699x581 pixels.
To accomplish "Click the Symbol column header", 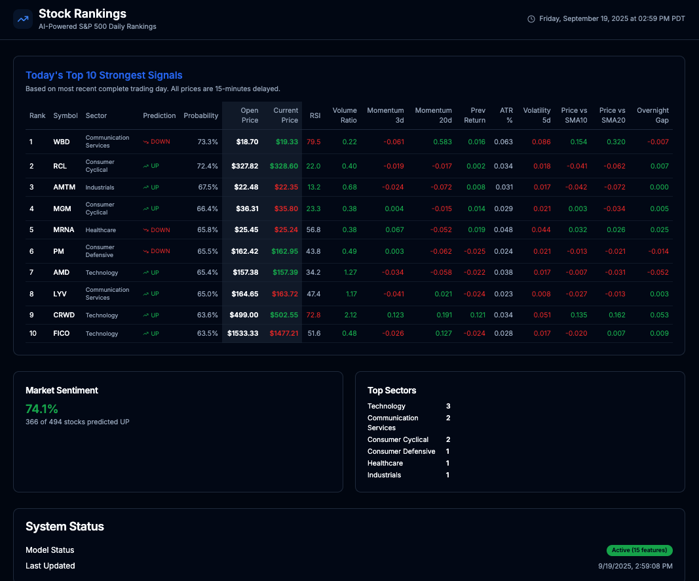I will [66, 115].
